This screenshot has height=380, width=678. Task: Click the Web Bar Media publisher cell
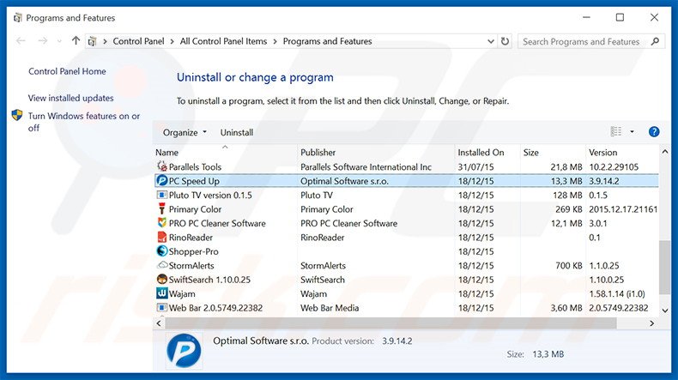click(330, 308)
